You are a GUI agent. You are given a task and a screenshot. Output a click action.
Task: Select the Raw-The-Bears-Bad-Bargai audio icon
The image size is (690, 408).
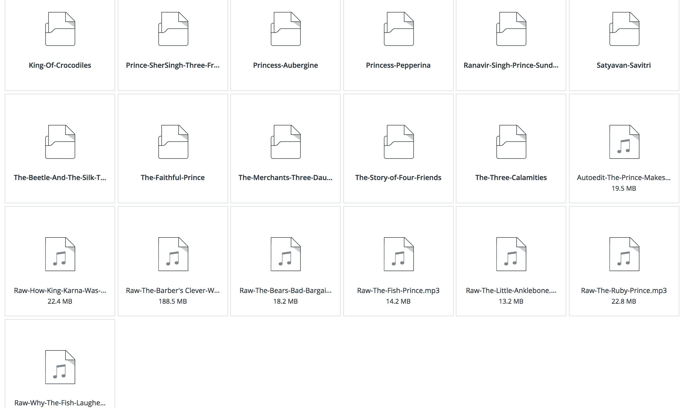(286, 254)
